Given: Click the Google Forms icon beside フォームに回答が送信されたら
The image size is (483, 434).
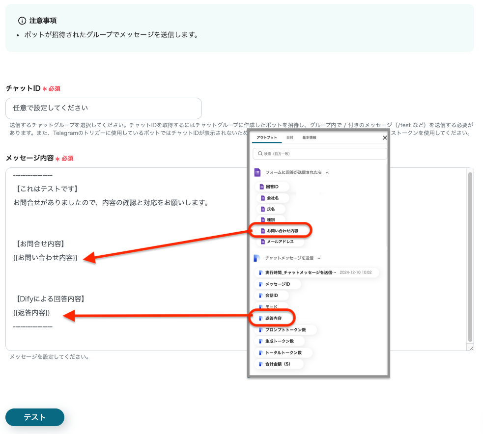Looking at the screenshot, I should point(257,172).
